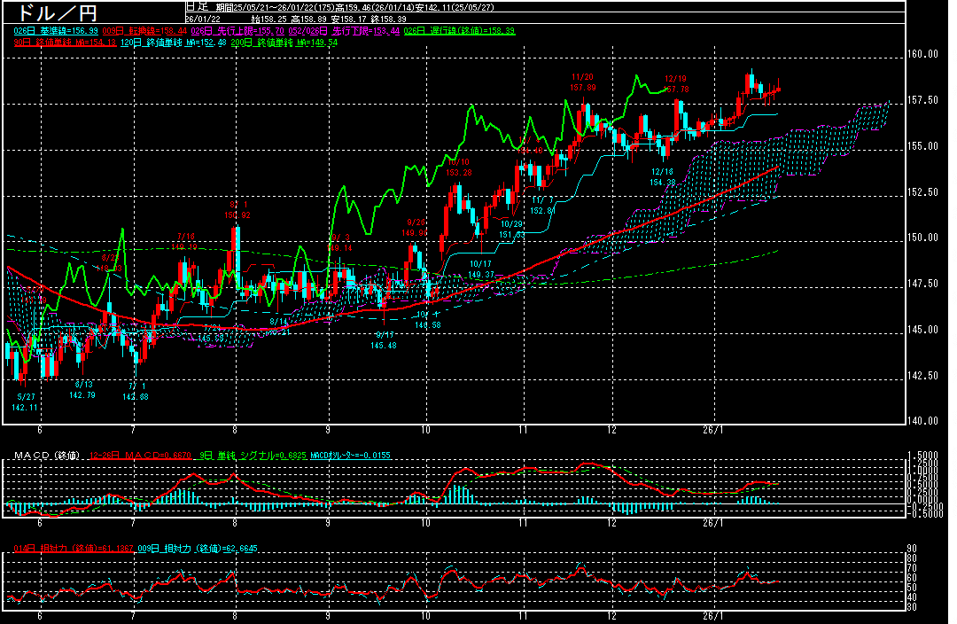Select the 10/10 peak label 153.28

(x=458, y=168)
